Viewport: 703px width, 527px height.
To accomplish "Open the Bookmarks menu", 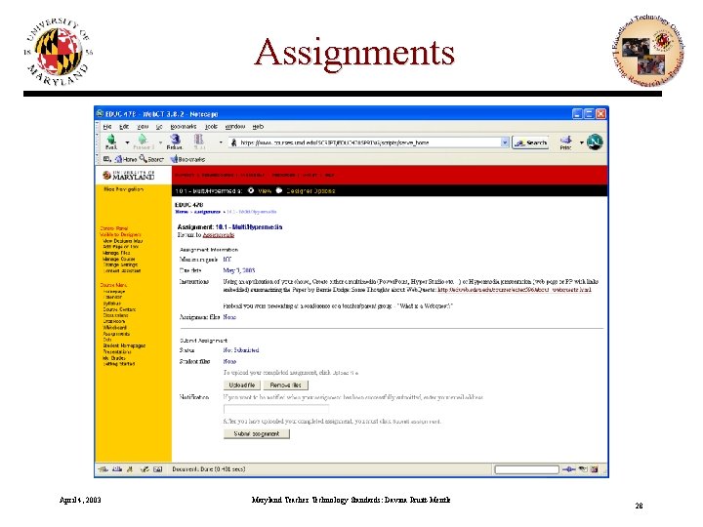I will click(x=183, y=127).
